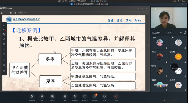Click the slide page number field

point(20,13)
